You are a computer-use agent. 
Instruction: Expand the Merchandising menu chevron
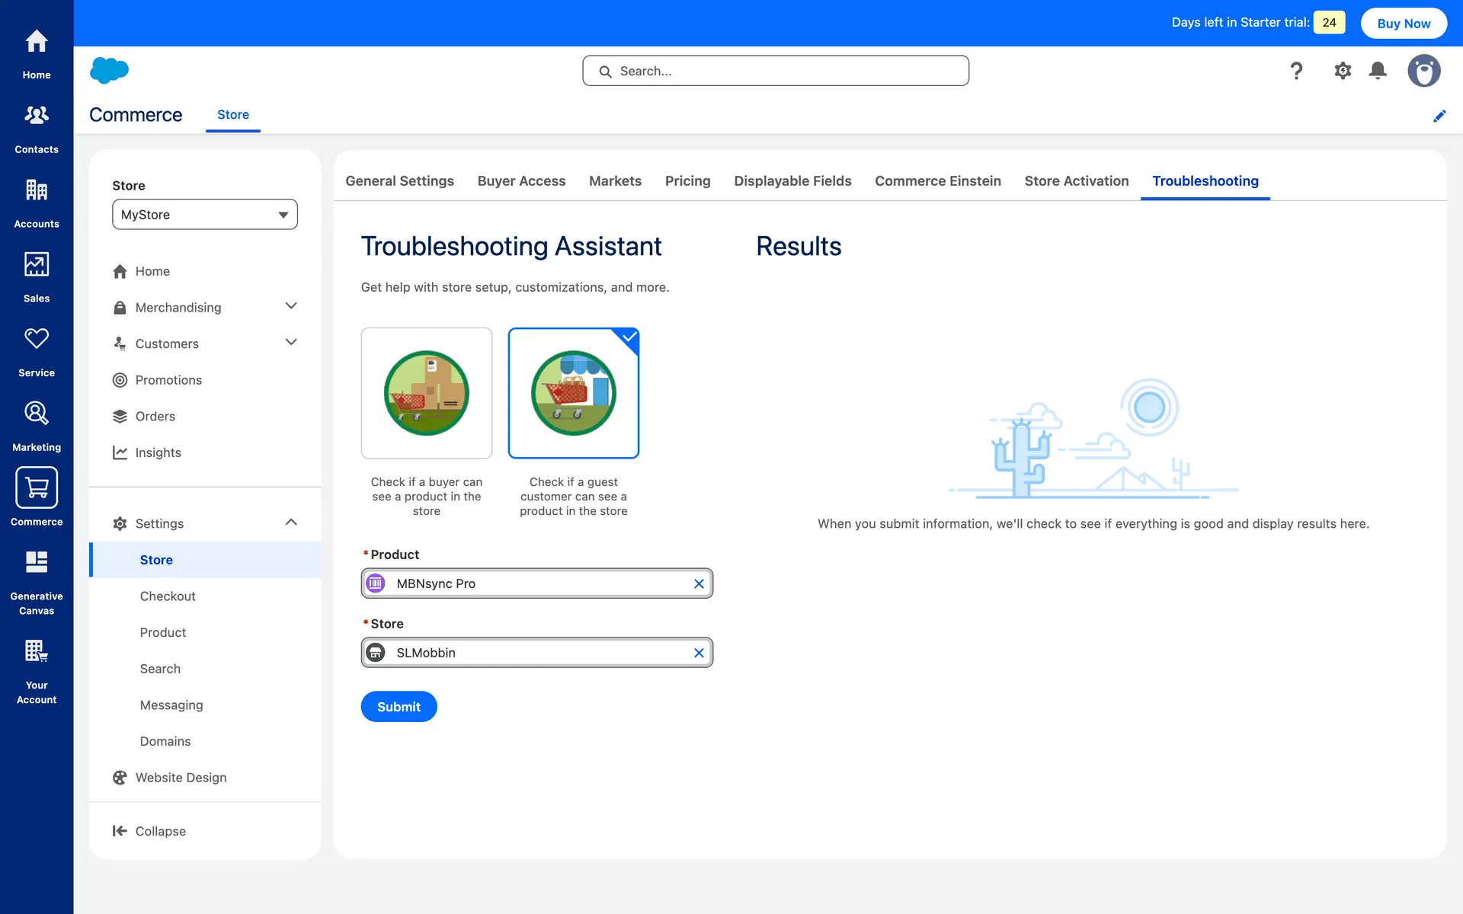coord(291,306)
